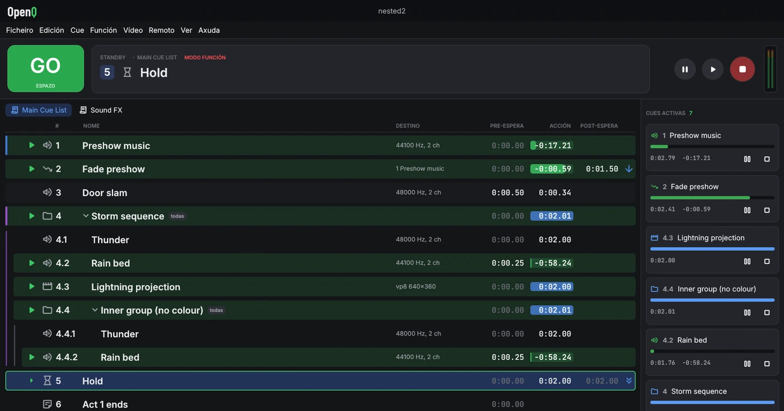The width and height of the screenshot is (784, 411).
Task: Stop the active Rain bed 4.2 cue
Action: pyautogui.click(x=767, y=363)
